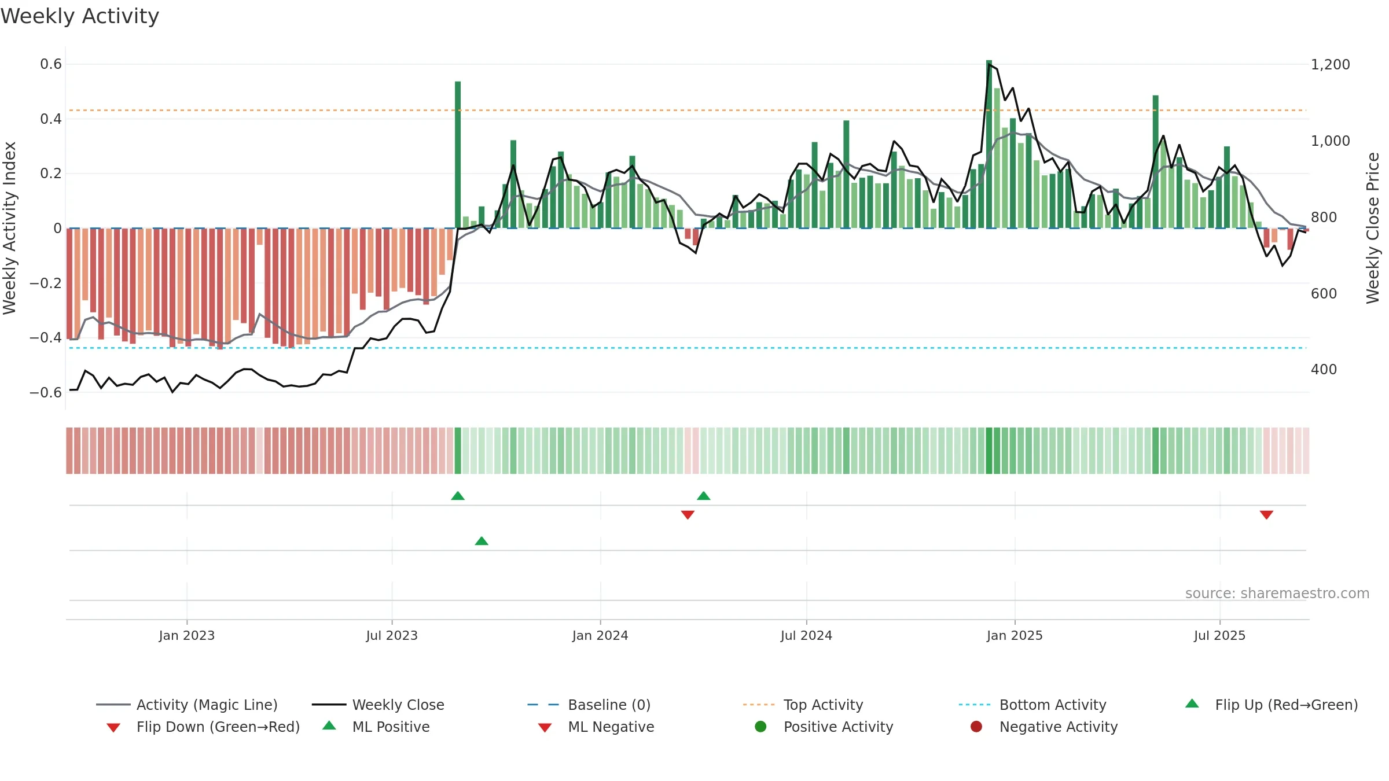Click the Jul 2025 x-axis label
Screen dimensions: 1389x781
pyautogui.click(x=1219, y=636)
